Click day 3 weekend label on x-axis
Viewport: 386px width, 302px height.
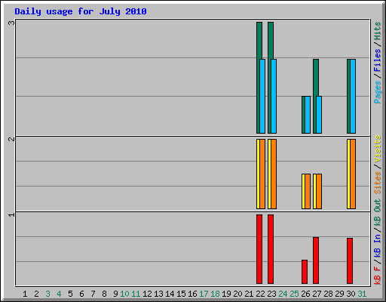pos(47,294)
